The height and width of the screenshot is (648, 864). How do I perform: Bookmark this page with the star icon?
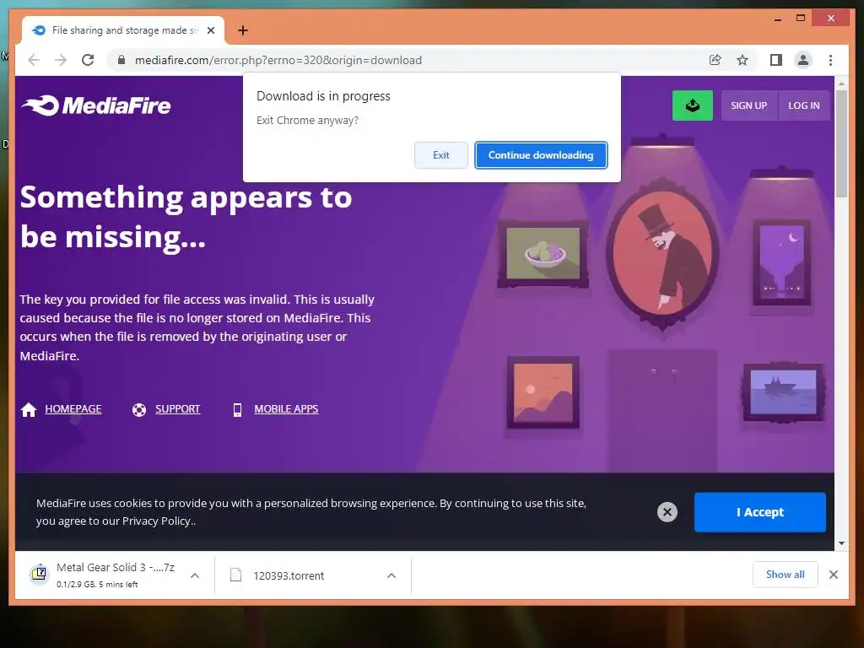pos(742,60)
